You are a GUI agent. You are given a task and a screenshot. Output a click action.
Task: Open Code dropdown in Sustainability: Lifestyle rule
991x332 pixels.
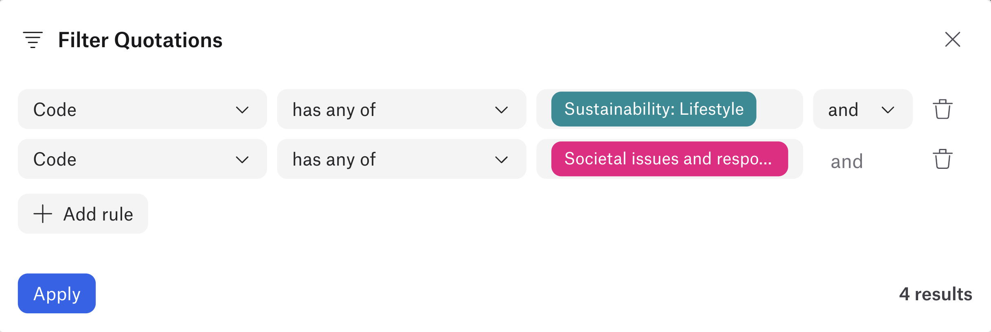pyautogui.click(x=142, y=109)
